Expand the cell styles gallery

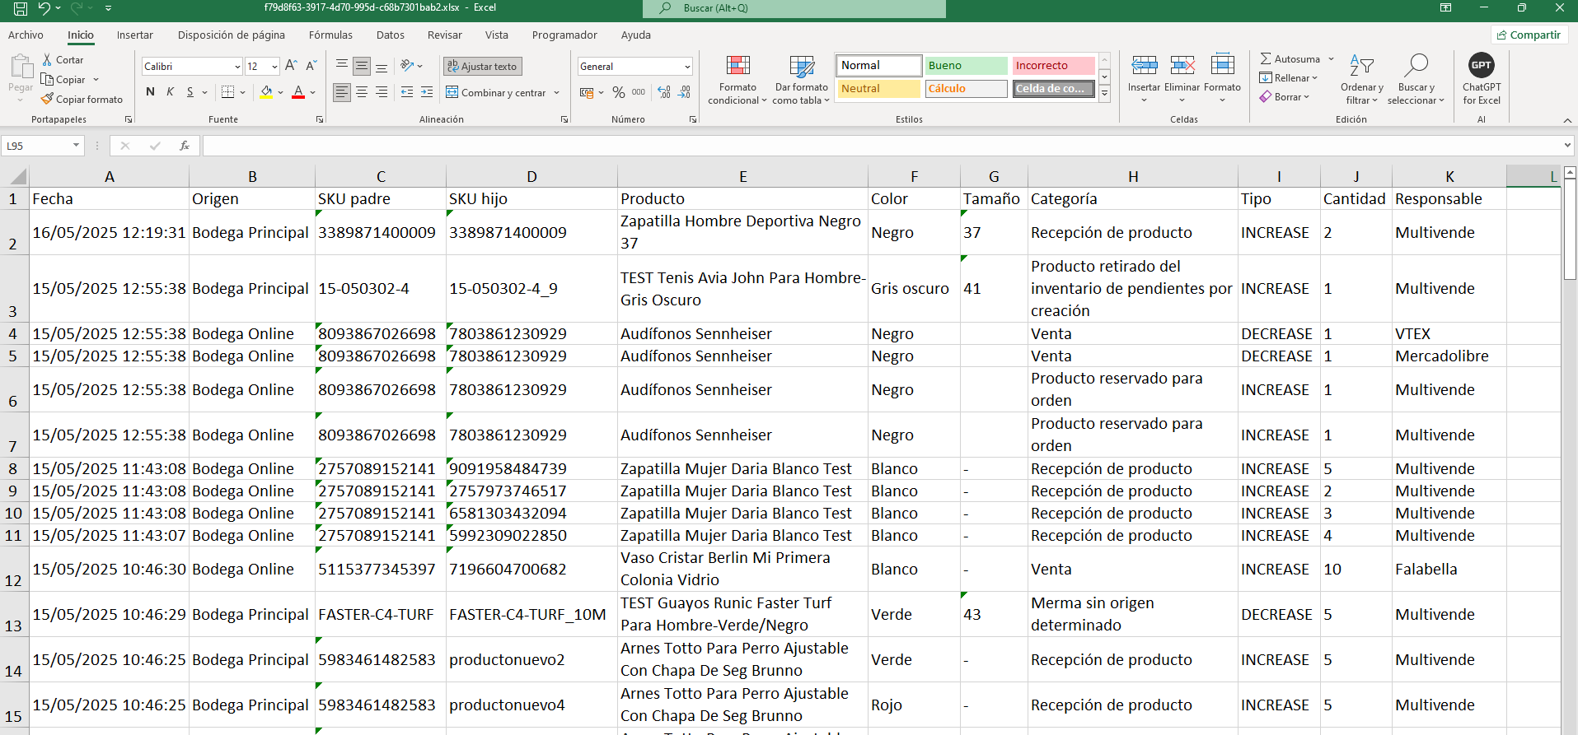(x=1105, y=95)
